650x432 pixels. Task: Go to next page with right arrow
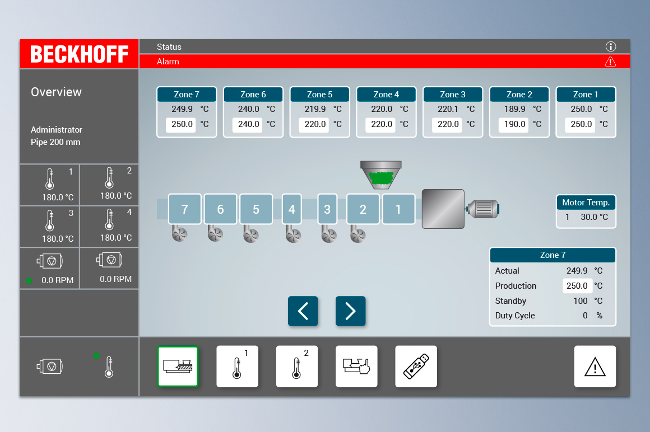click(x=350, y=311)
